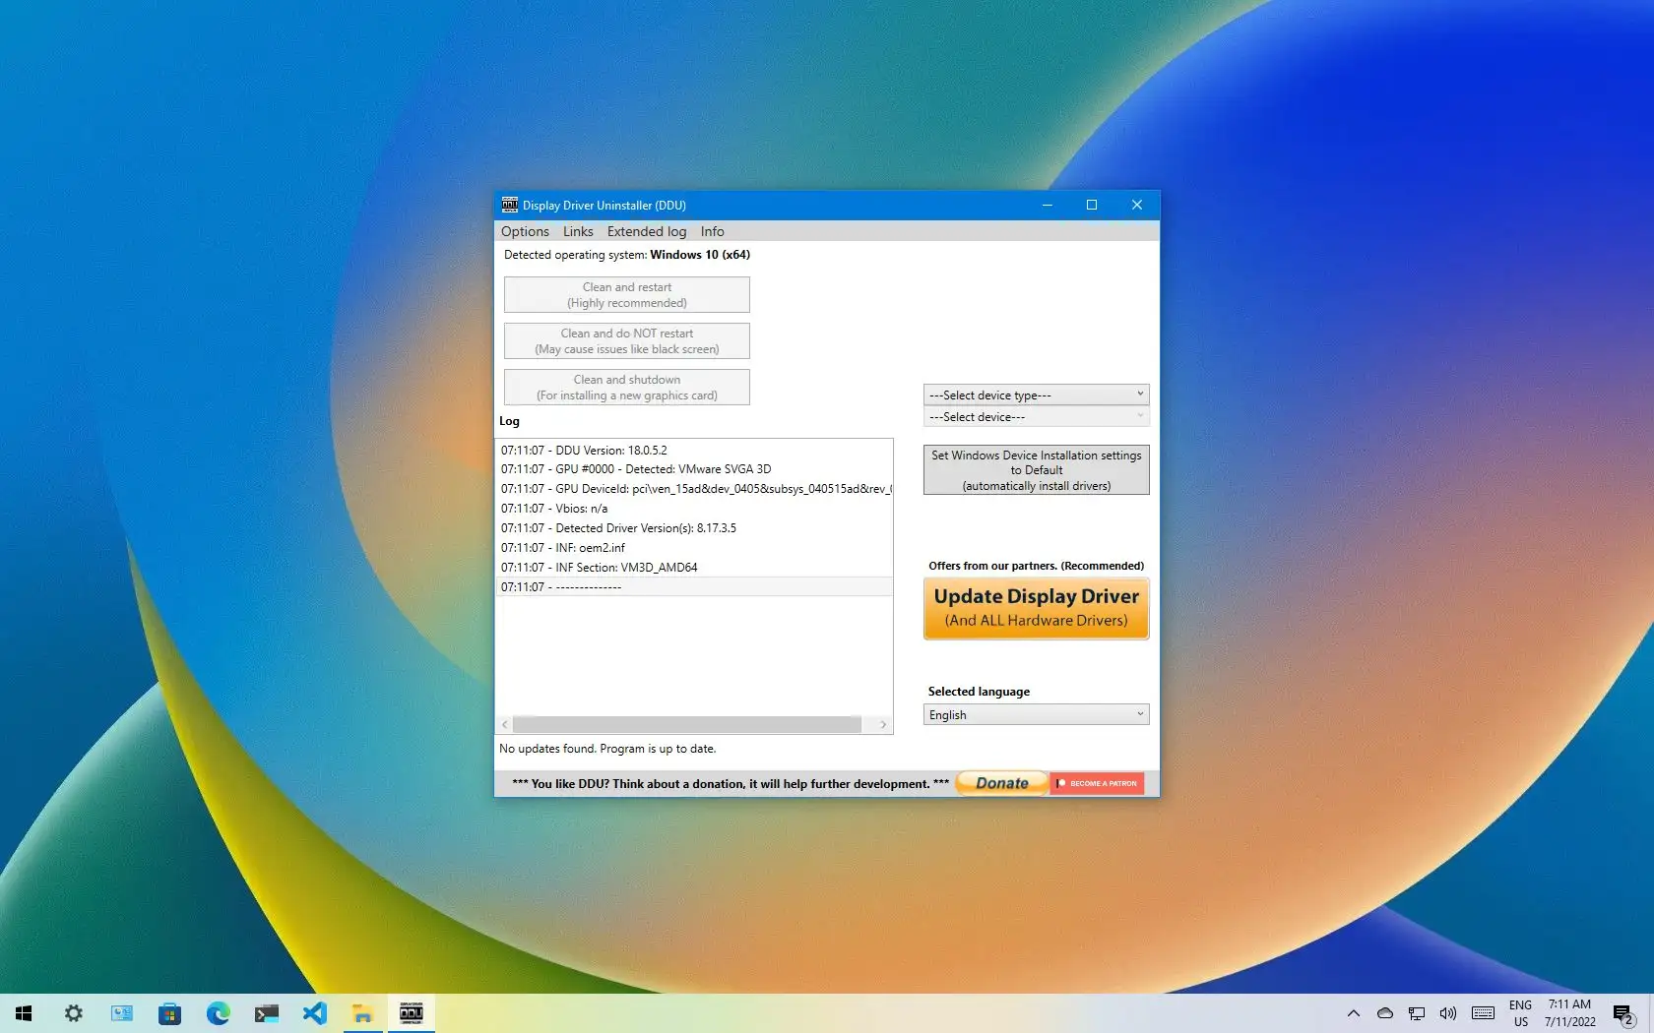Launch Visual Studio Code from the taskbar
Image resolution: width=1654 pixels, height=1033 pixels.
[315, 1012]
